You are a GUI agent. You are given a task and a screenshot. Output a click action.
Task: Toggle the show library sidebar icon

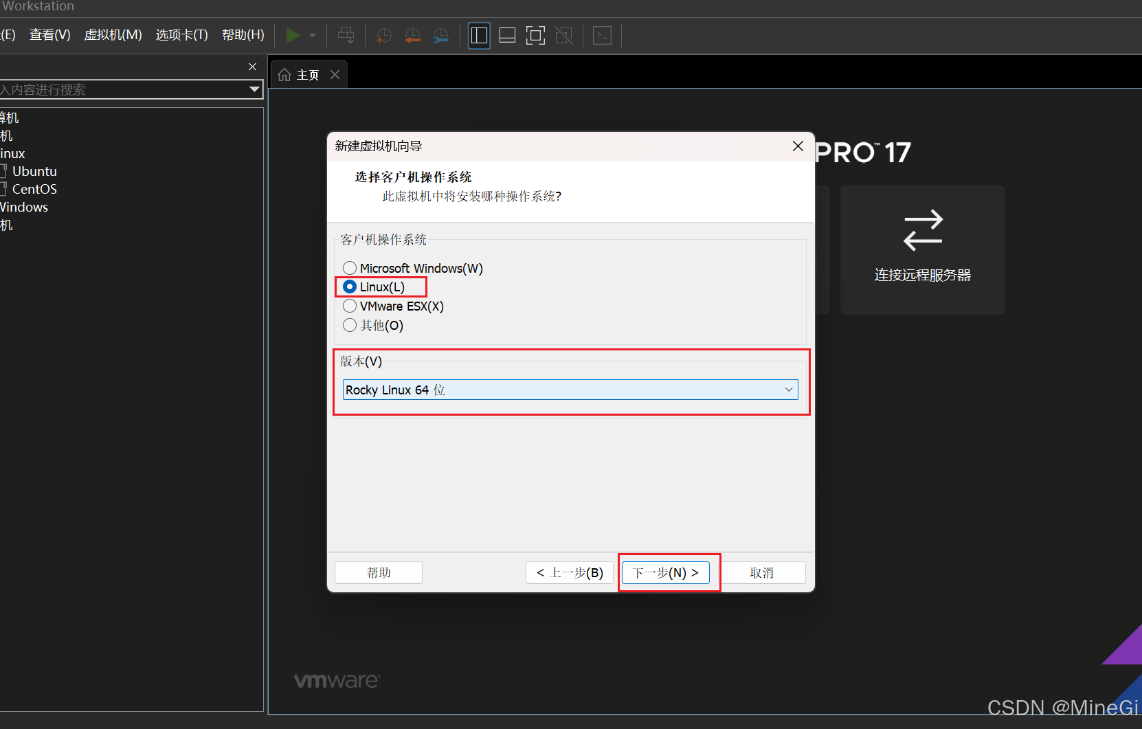479,35
